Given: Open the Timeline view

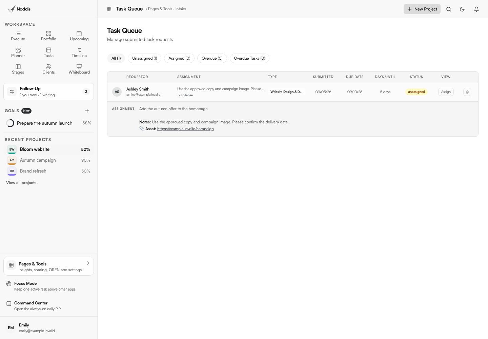Looking at the screenshot, I should click(x=79, y=53).
